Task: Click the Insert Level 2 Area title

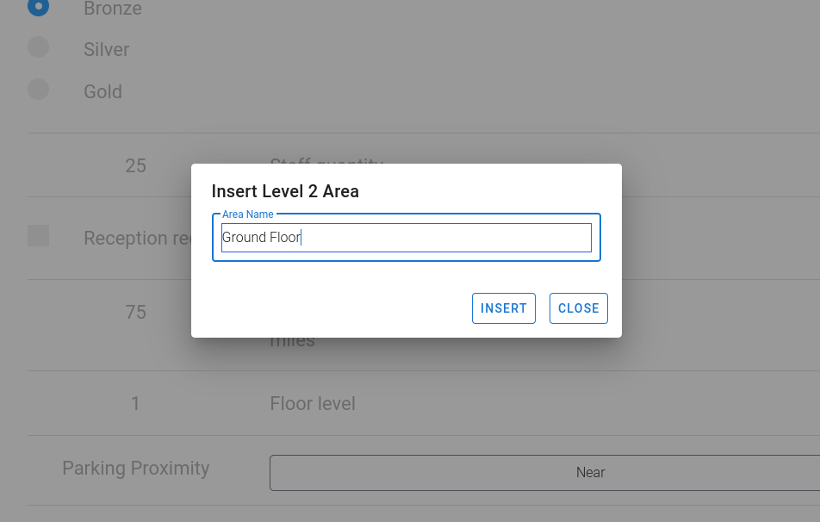Action: [285, 191]
